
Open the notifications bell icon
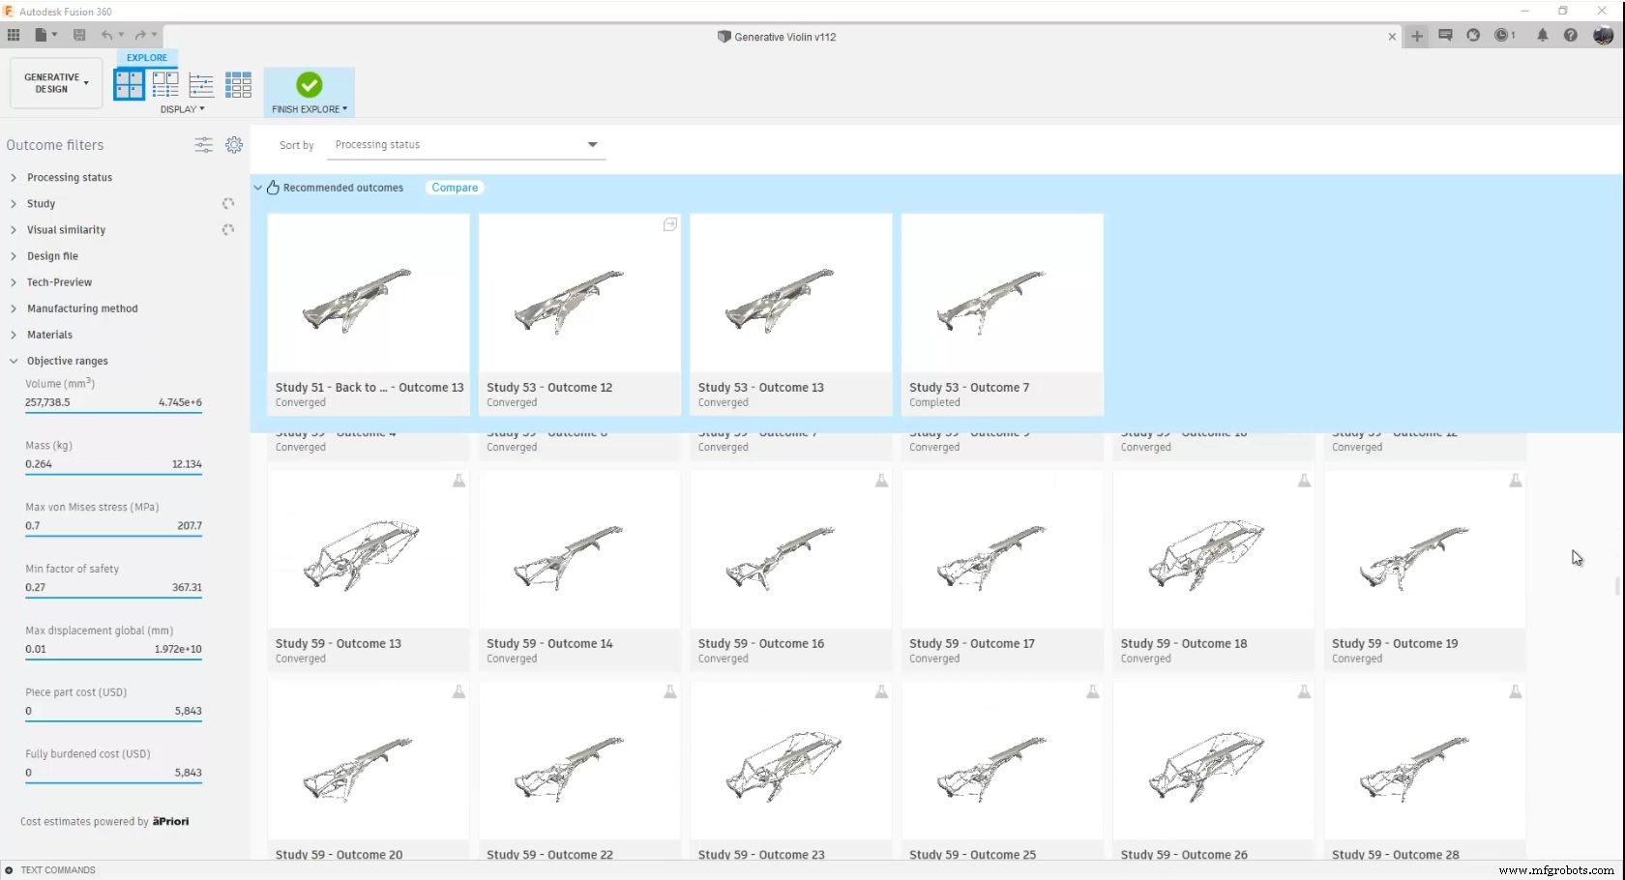1543,36
